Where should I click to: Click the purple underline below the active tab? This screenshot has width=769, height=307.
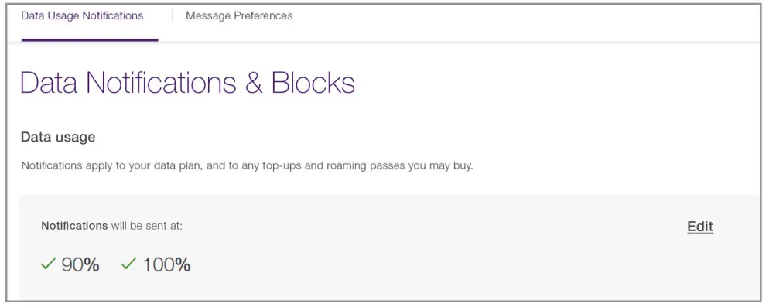click(x=90, y=39)
